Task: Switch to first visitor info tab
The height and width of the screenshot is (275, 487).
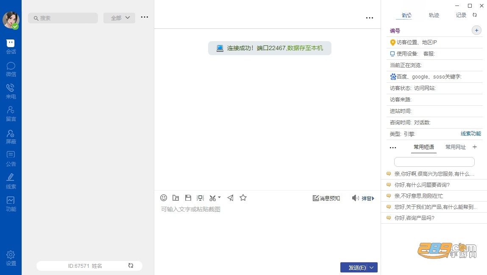Action: [x=406, y=15]
